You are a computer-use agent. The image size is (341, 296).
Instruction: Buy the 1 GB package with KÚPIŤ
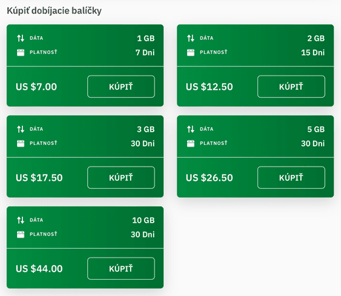[x=121, y=87]
